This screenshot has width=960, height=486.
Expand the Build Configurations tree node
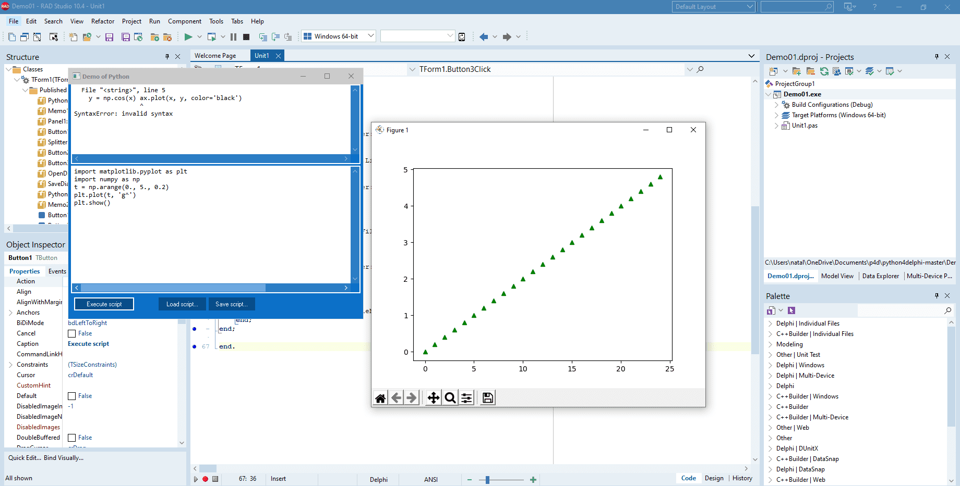click(777, 104)
